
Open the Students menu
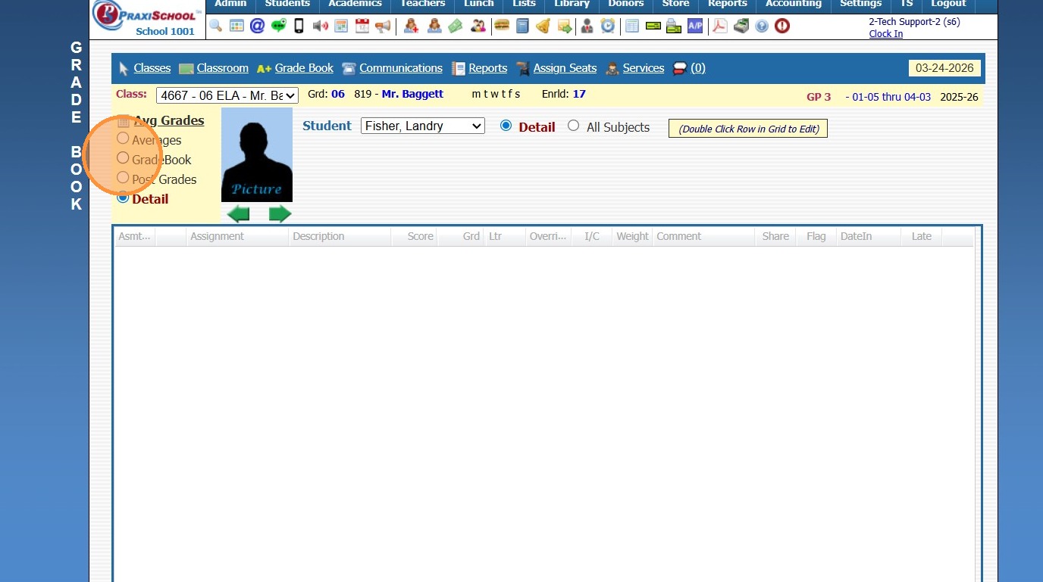click(x=287, y=4)
